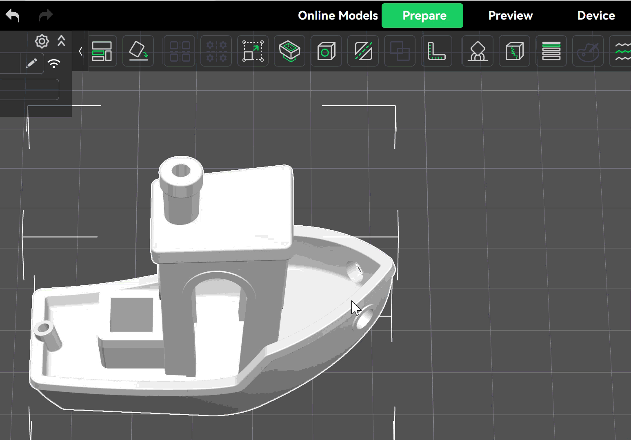The width and height of the screenshot is (631, 440).
Task: Click the Wi-Fi printer connection icon
Action: tap(54, 63)
